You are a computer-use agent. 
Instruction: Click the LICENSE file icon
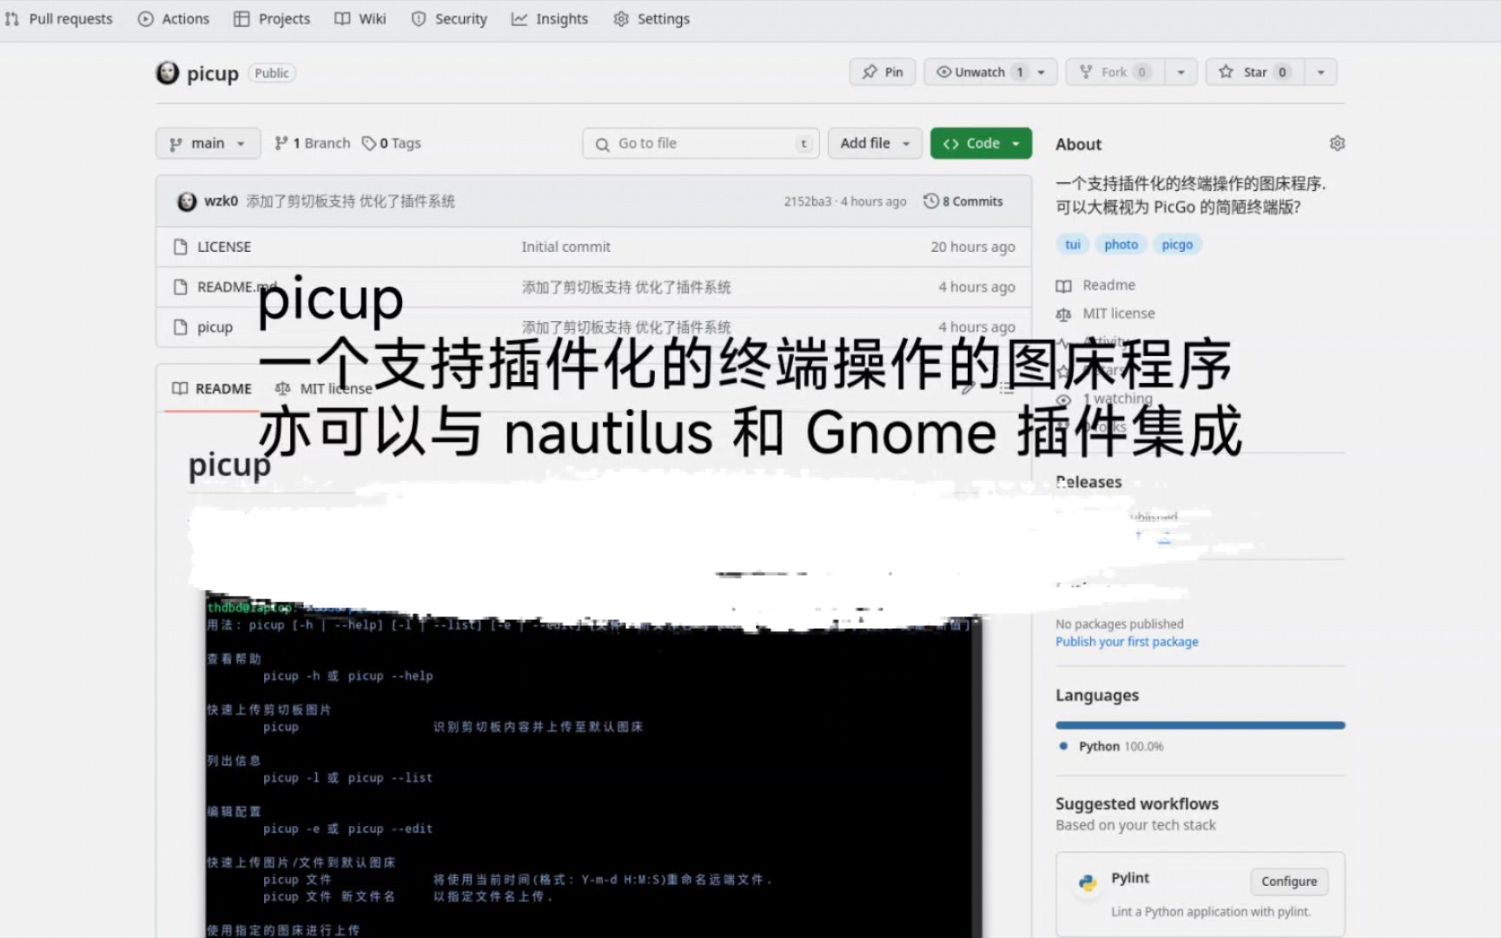tap(181, 247)
